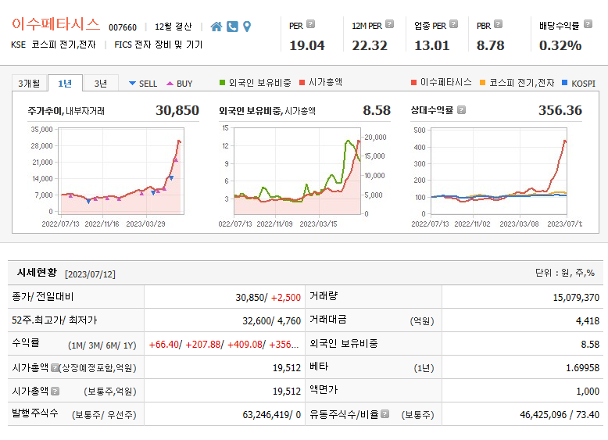Click the 주가추이, 내부자거래 price chart
Screen dimensions: 608x440
pos(120,171)
